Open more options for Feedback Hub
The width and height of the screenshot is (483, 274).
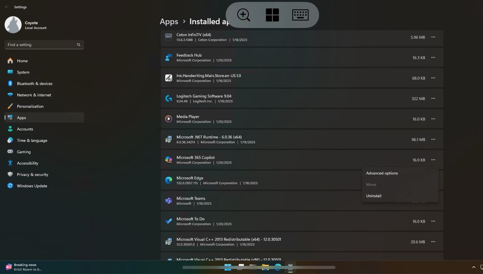(x=433, y=58)
